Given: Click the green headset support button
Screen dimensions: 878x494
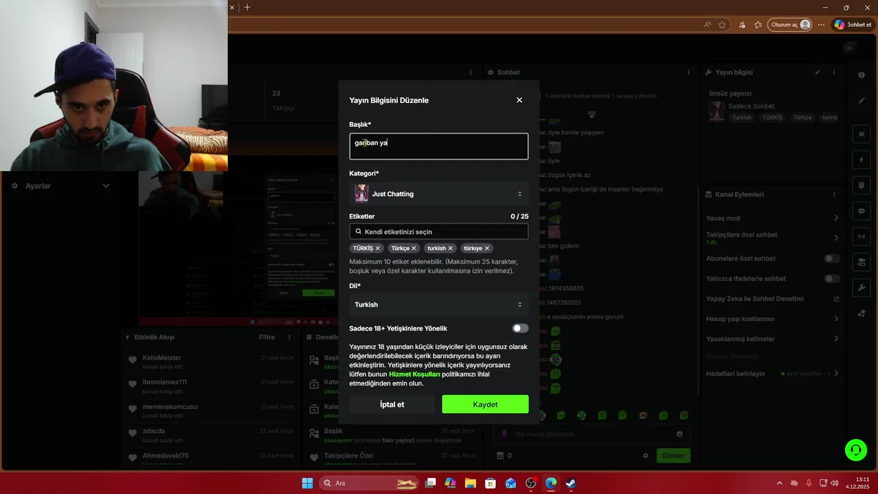Looking at the screenshot, I should (856, 450).
